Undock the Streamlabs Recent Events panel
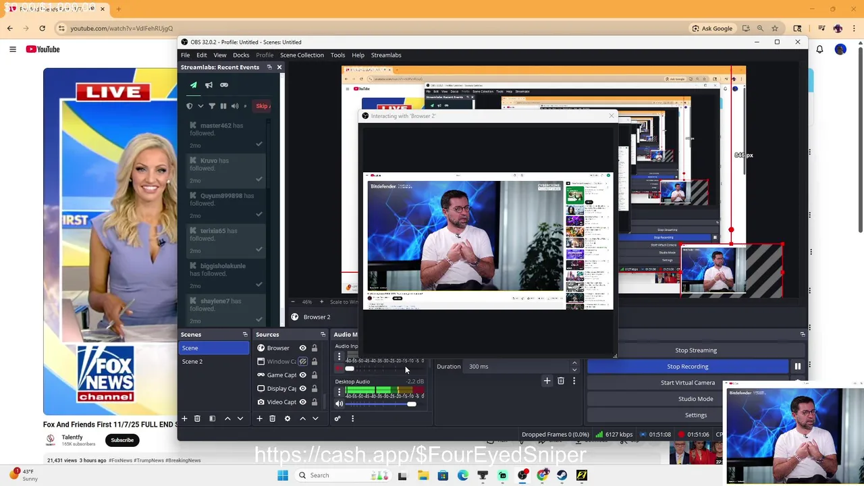The width and height of the screenshot is (864, 486). [269, 67]
